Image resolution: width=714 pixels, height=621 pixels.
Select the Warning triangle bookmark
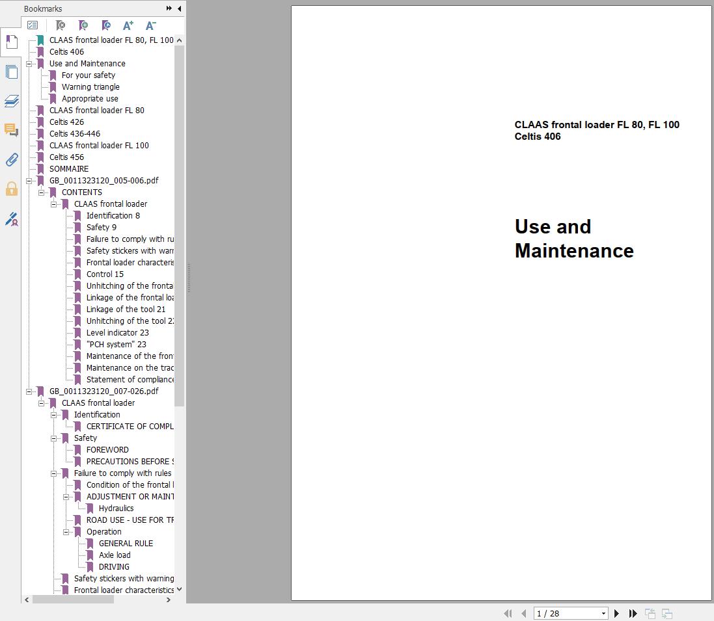tap(90, 87)
